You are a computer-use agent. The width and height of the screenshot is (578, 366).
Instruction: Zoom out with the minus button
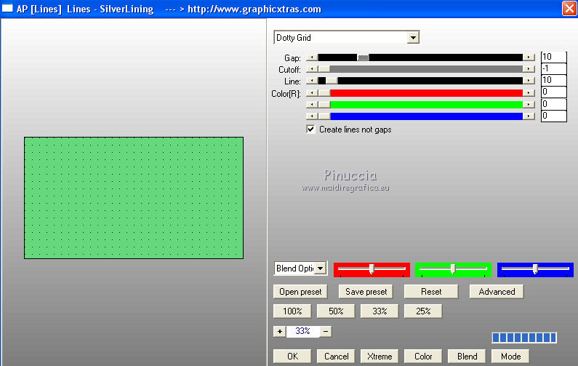pyautogui.click(x=326, y=331)
